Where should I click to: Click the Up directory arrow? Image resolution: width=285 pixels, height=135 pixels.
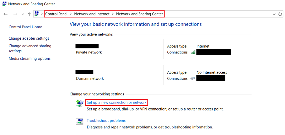pyautogui.click(x=29, y=14)
